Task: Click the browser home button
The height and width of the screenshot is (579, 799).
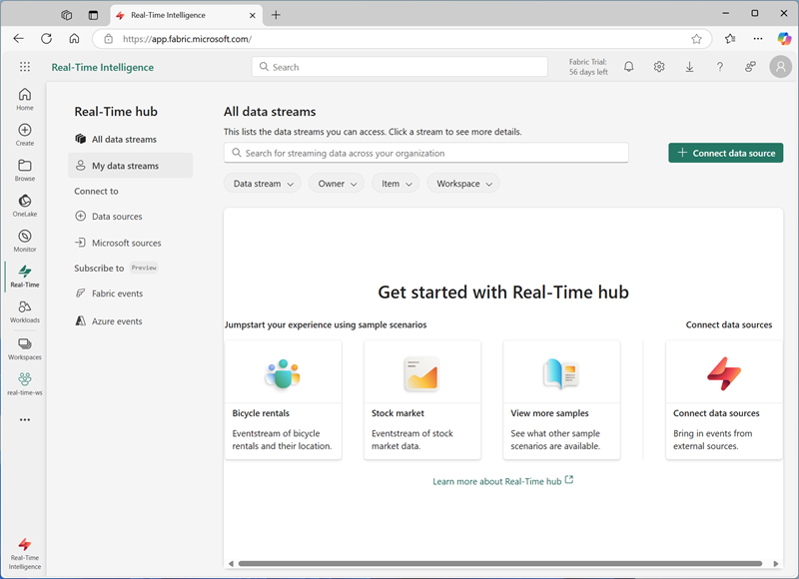Action: (74, 39)
